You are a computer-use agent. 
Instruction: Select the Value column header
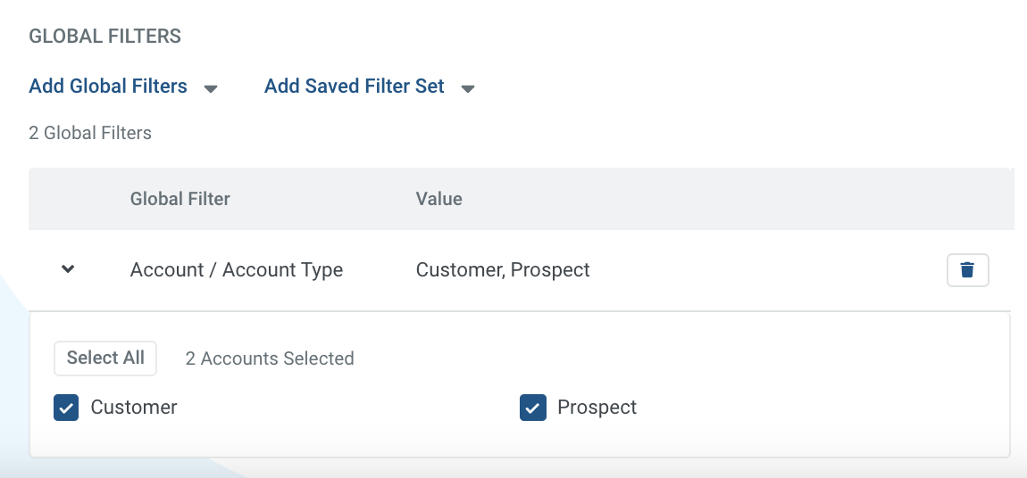click(438, 199)
